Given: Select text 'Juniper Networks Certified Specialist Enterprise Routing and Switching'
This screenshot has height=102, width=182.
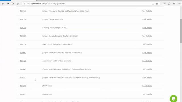Looking at the screenshot, I should click(x=71, y=78).
